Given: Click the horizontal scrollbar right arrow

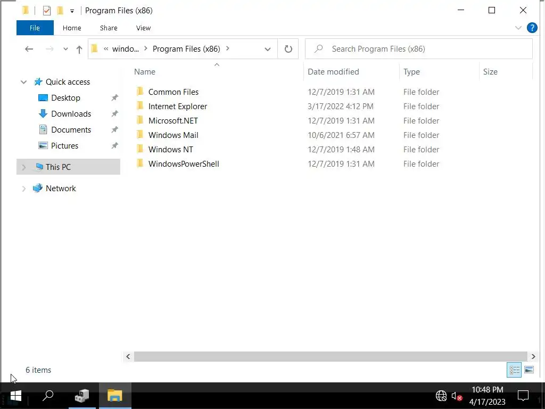Looking at the screenshot, I should tap(533, 356).
